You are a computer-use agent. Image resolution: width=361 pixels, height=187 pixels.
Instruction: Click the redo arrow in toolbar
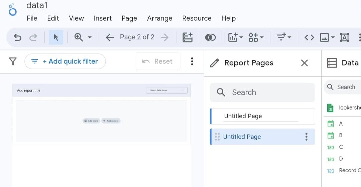click(x=33, y=37)
